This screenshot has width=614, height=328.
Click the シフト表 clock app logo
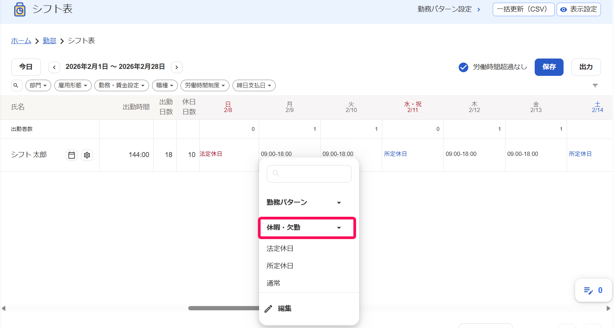point(20,10)
